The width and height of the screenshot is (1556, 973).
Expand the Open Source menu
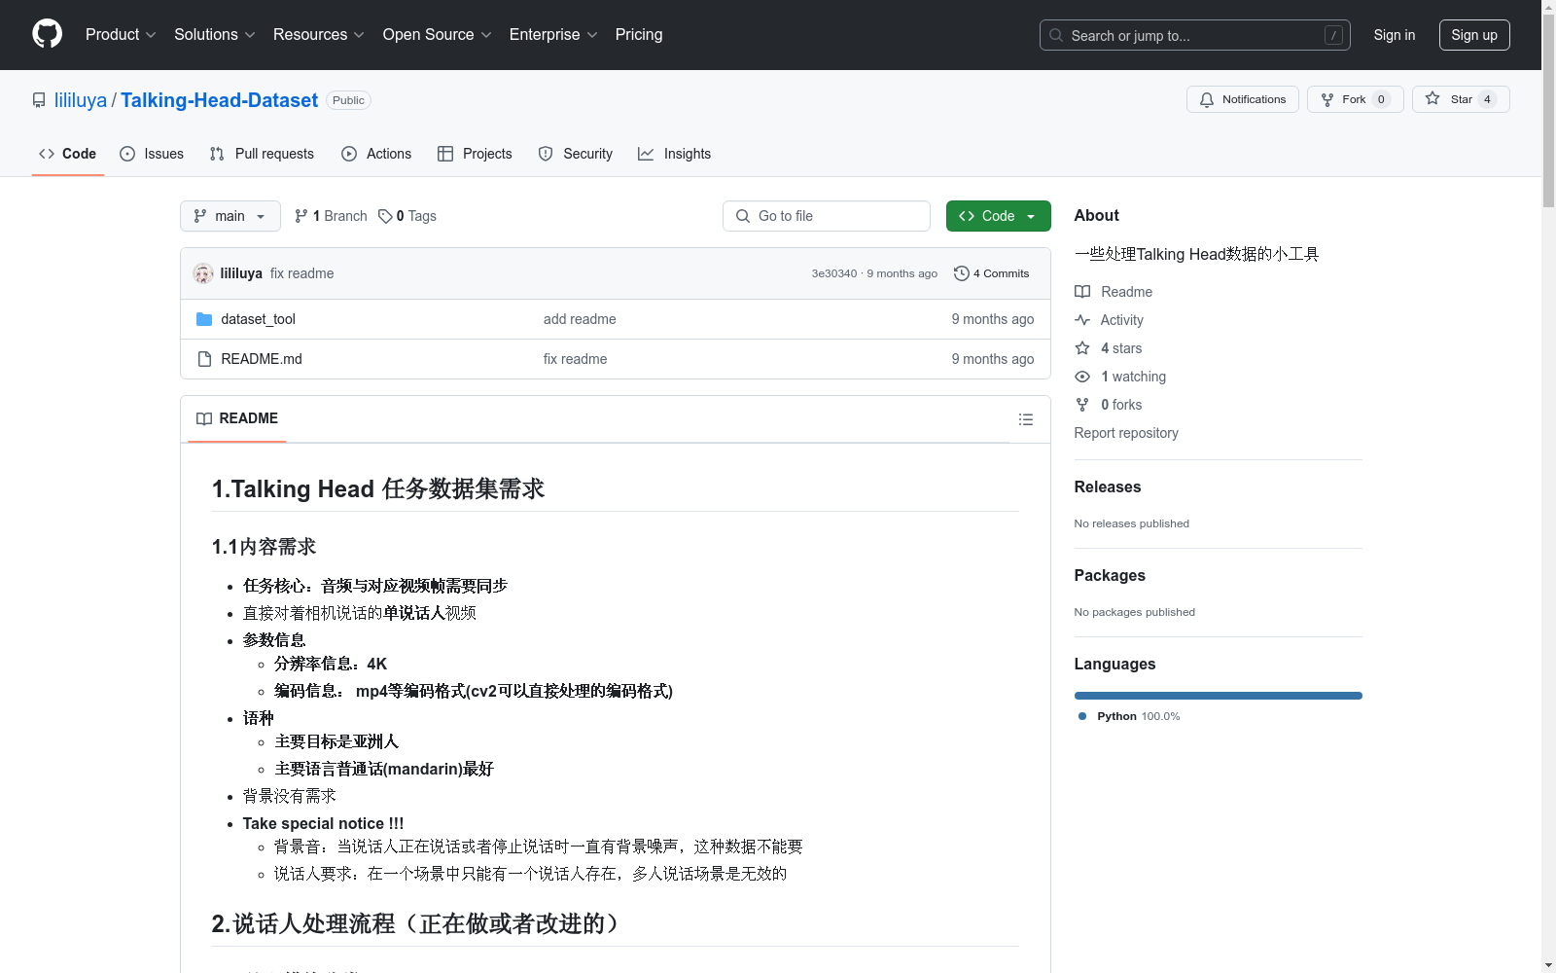click(438, 34)
